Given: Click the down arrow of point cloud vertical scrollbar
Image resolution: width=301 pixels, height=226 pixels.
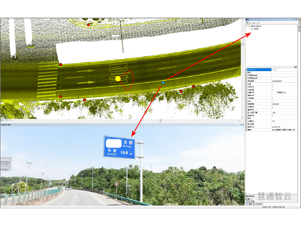Looking at the screenshot, I should (x=242, y=118).
